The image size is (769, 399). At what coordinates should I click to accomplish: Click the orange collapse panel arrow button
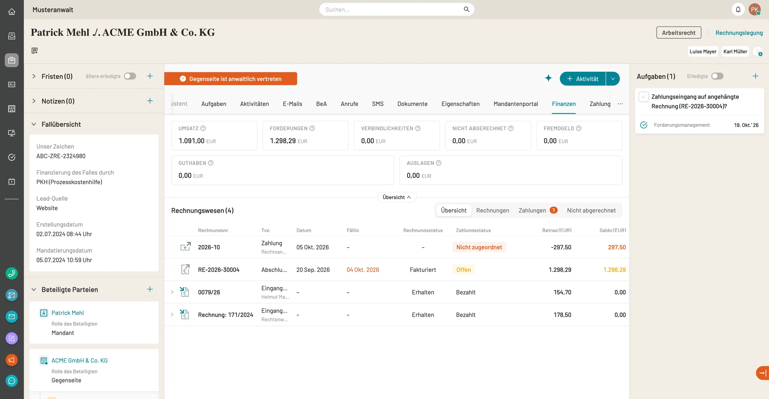pyautogui.click(x=763, y=373)
